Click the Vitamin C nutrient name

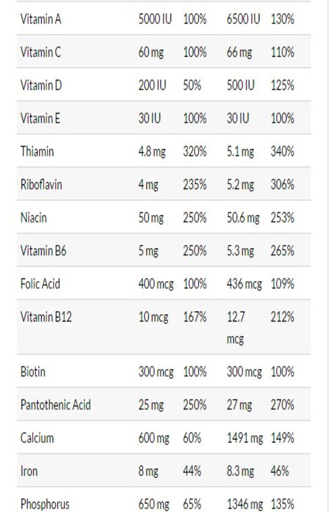[41, 53]
